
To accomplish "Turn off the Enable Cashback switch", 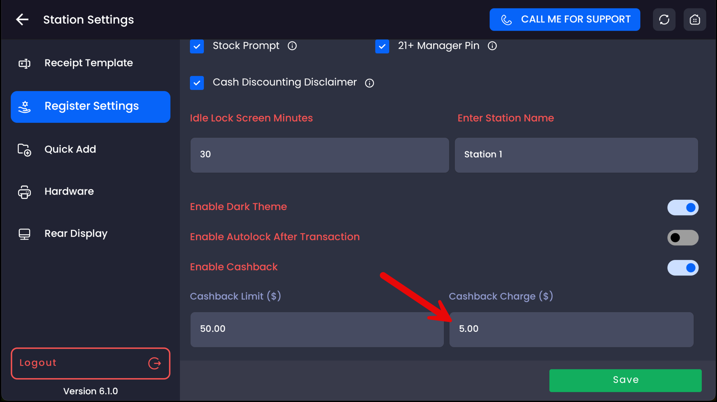I will coord(683,268).
